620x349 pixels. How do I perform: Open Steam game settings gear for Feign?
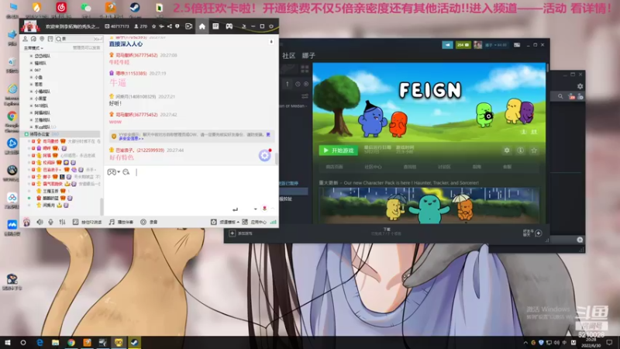point(507,150)
